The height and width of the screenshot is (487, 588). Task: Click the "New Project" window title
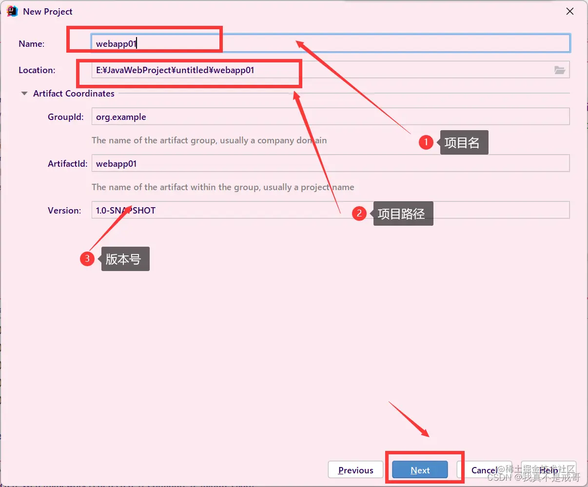point(48,12)
